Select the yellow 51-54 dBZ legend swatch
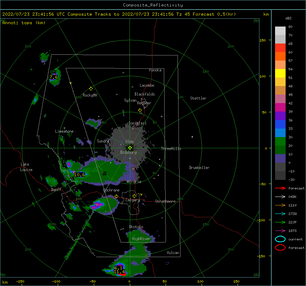Image resolution: width=306 pixels, height=286 pixels. click(280, 73)
